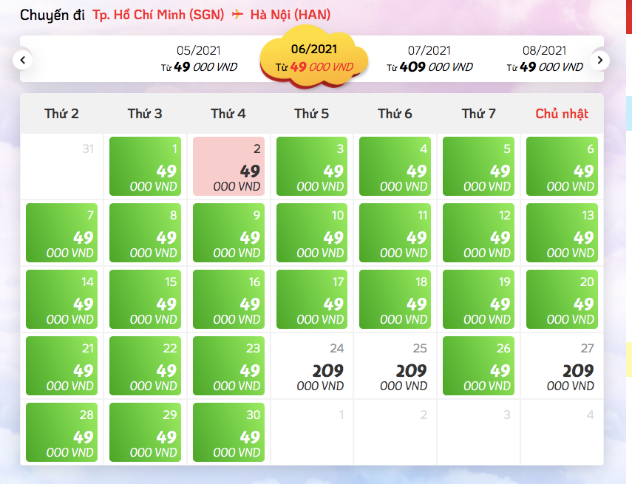Screen dimensions: 632x484
Task: Select the June 28 date cell
Action: tap(61, 432)
